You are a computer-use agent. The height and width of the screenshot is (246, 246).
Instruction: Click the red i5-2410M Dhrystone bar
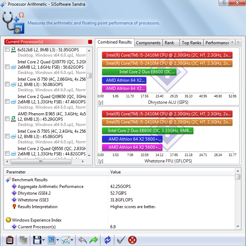pyautogui.click(x=167, y=55)
